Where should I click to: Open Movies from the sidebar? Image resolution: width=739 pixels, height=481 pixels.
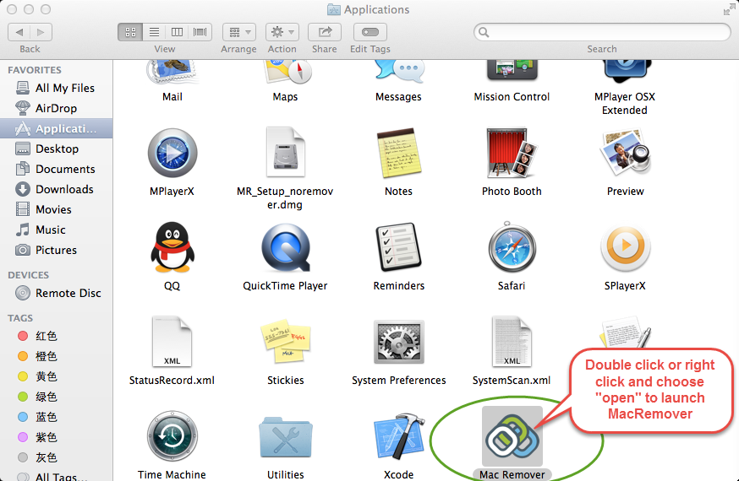56,209
